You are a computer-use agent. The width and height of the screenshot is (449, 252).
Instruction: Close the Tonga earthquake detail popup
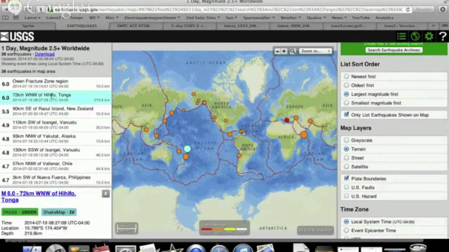[x=106, y=194]
